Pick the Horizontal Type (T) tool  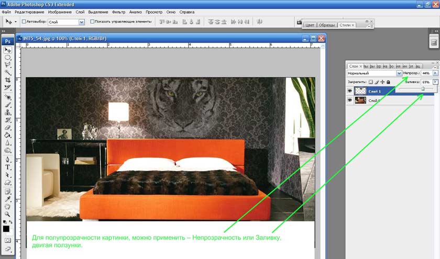[x=8, y=167]
